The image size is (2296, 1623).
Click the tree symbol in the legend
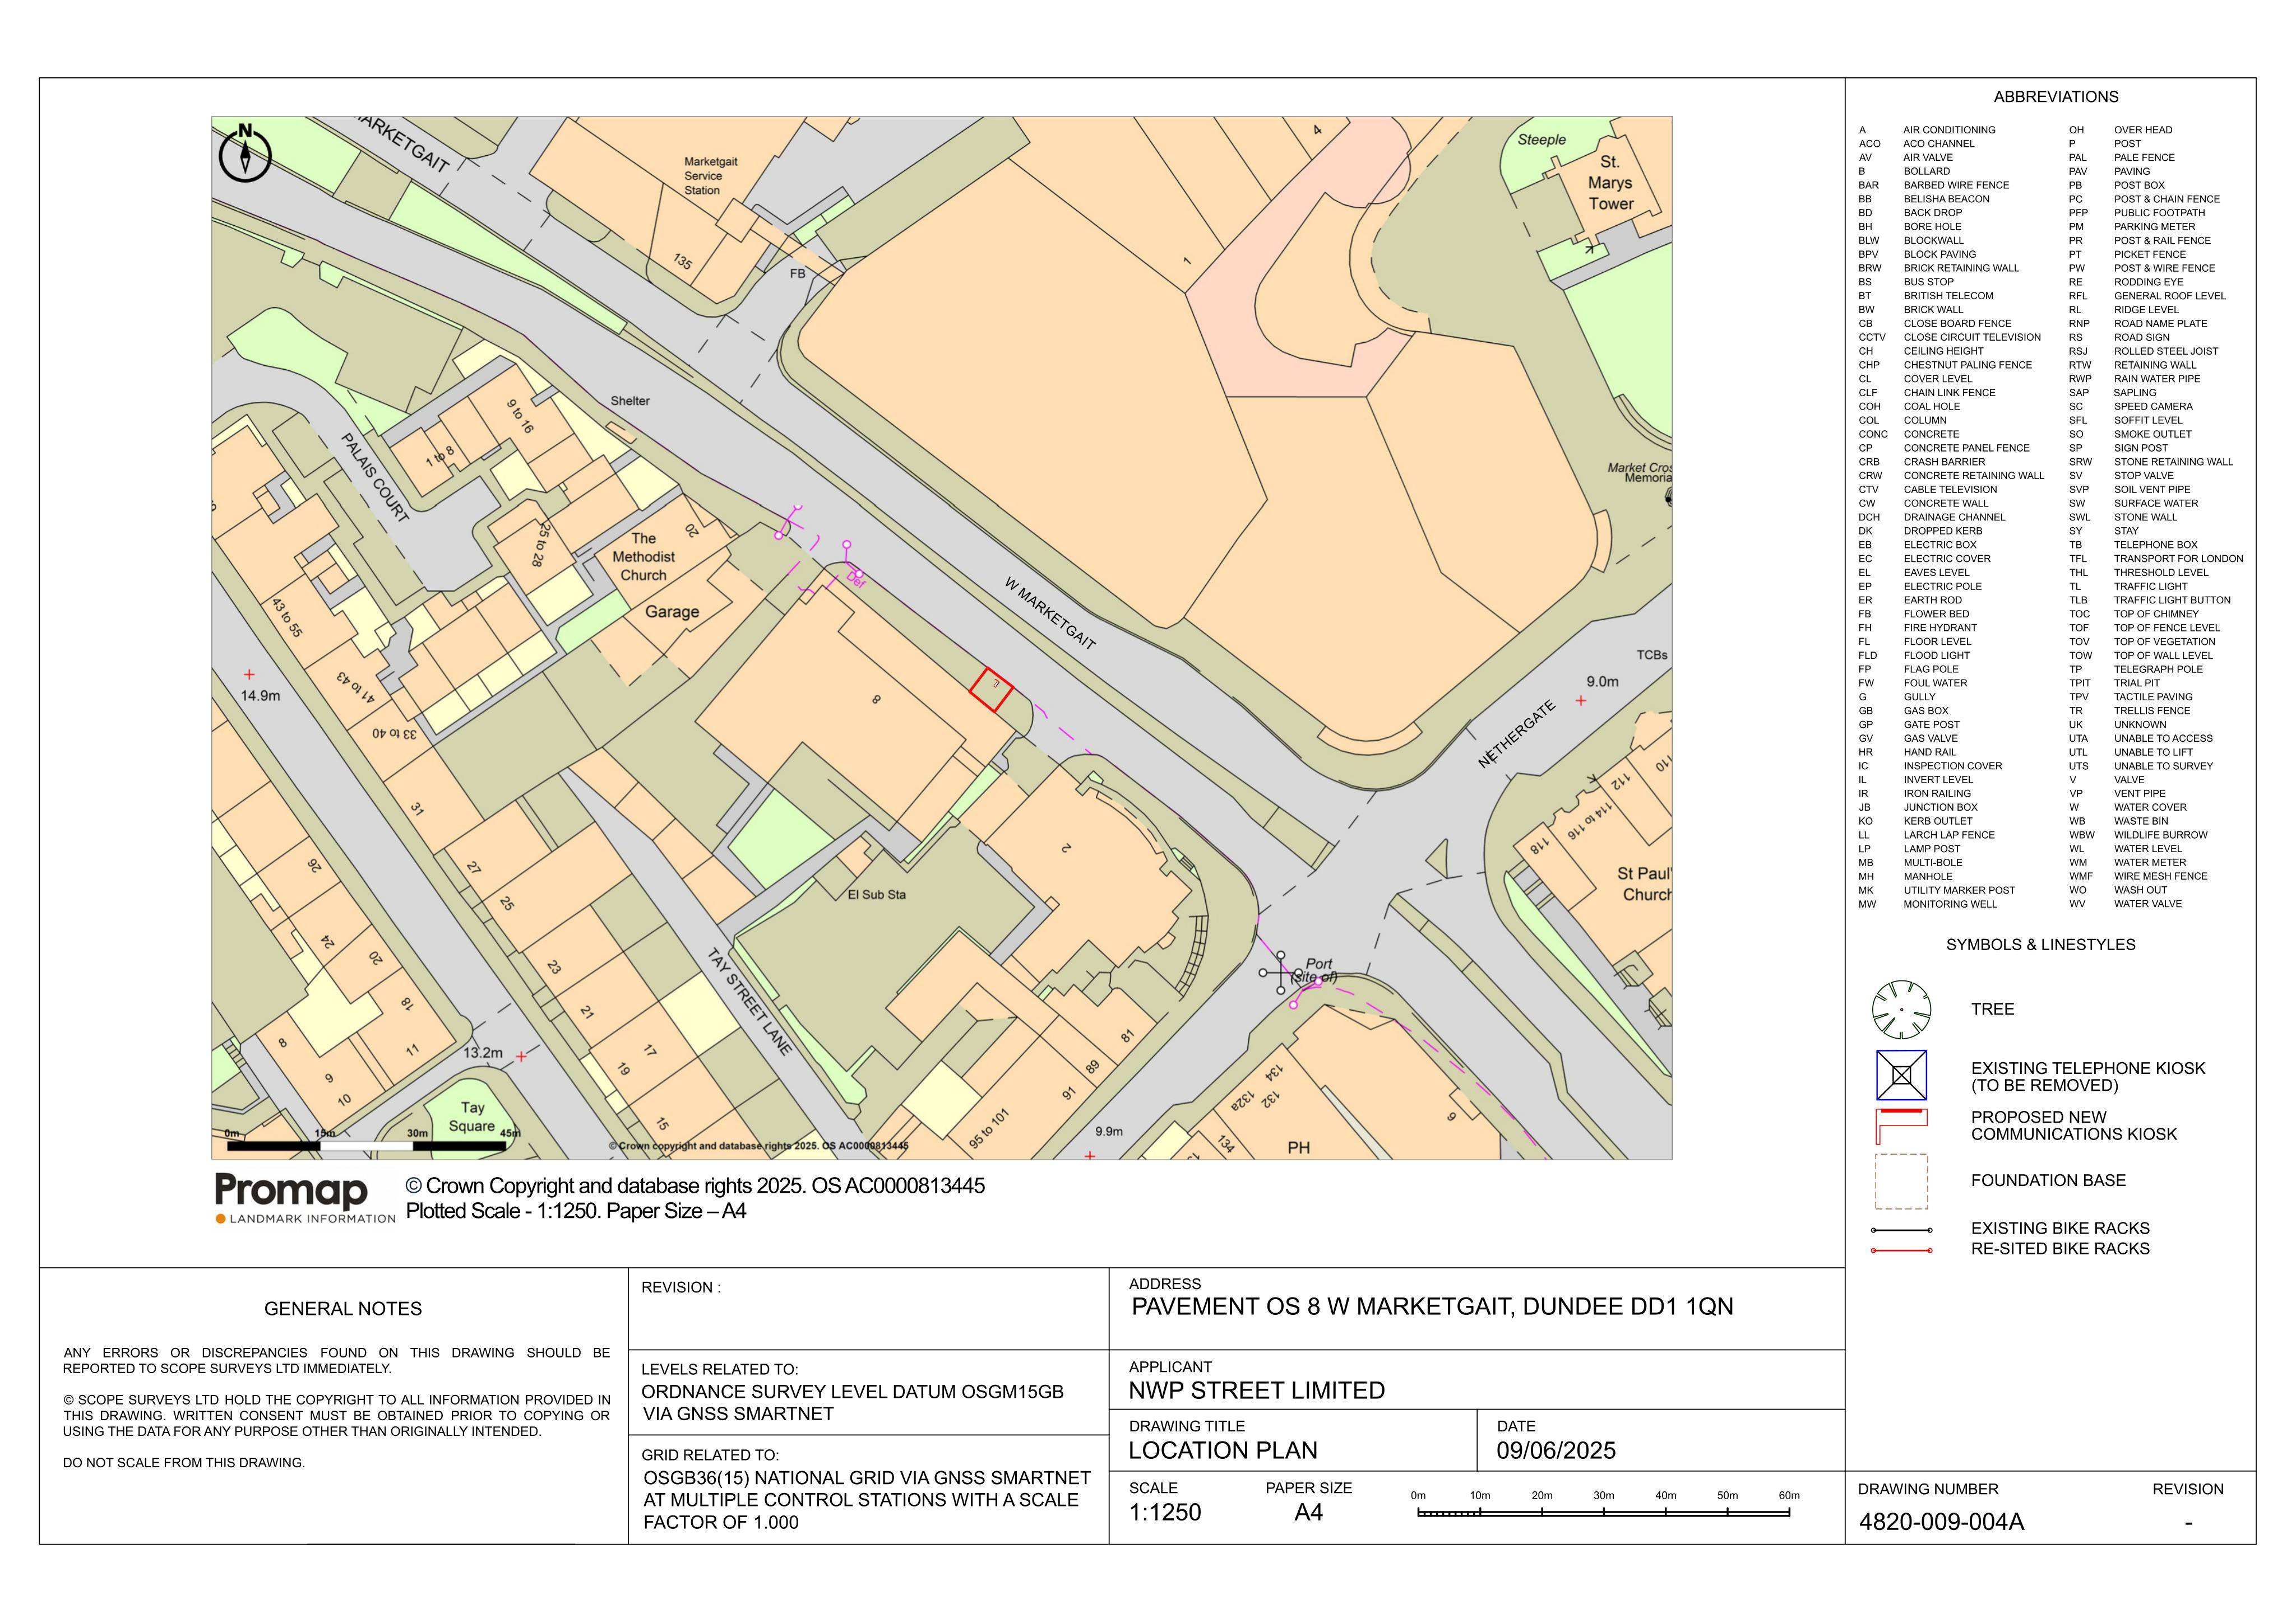[x=1901, y=1010]
